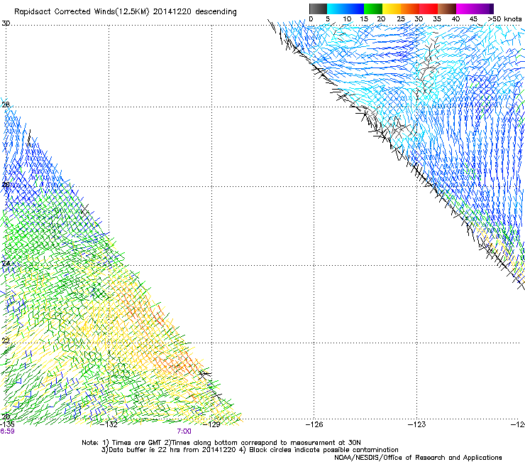The width and height of the screenshot is (525, 462).
Task: Click the title "Rapidscat Corrected Winds(12.5KM) 20141220 descending"
Action: [x=126, y=12]
